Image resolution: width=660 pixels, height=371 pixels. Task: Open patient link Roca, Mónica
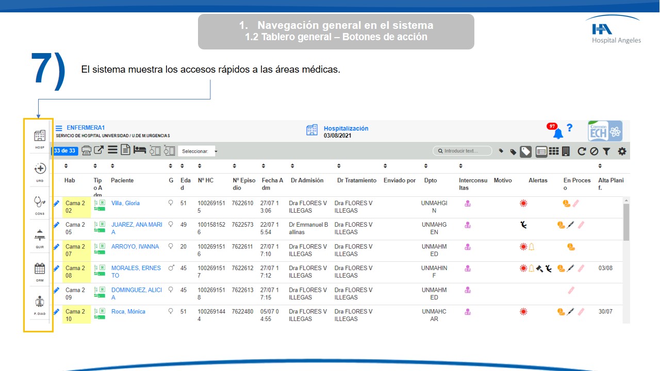tap(128, 311)
